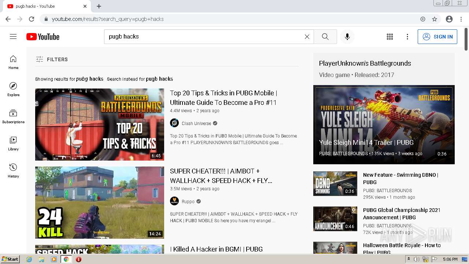Open Ruppo channel avatar
469x264 pixels.
174,201
